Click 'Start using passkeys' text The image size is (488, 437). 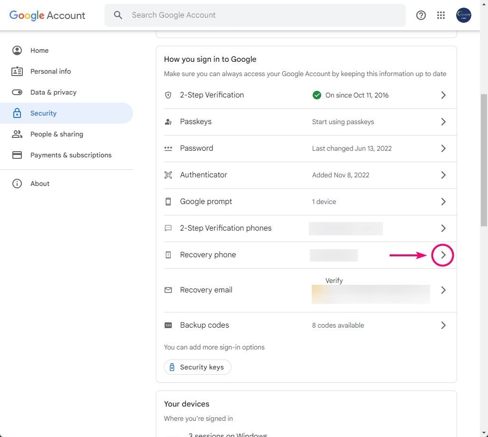click(343, 122)
